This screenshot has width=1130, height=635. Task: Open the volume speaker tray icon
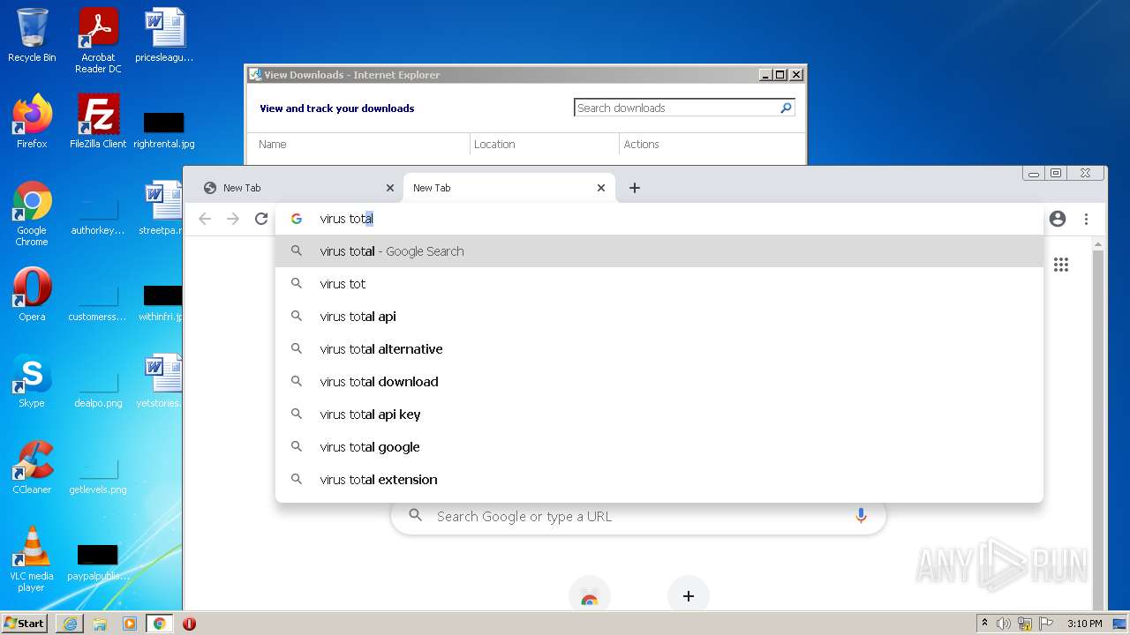tap(1004, 624)
